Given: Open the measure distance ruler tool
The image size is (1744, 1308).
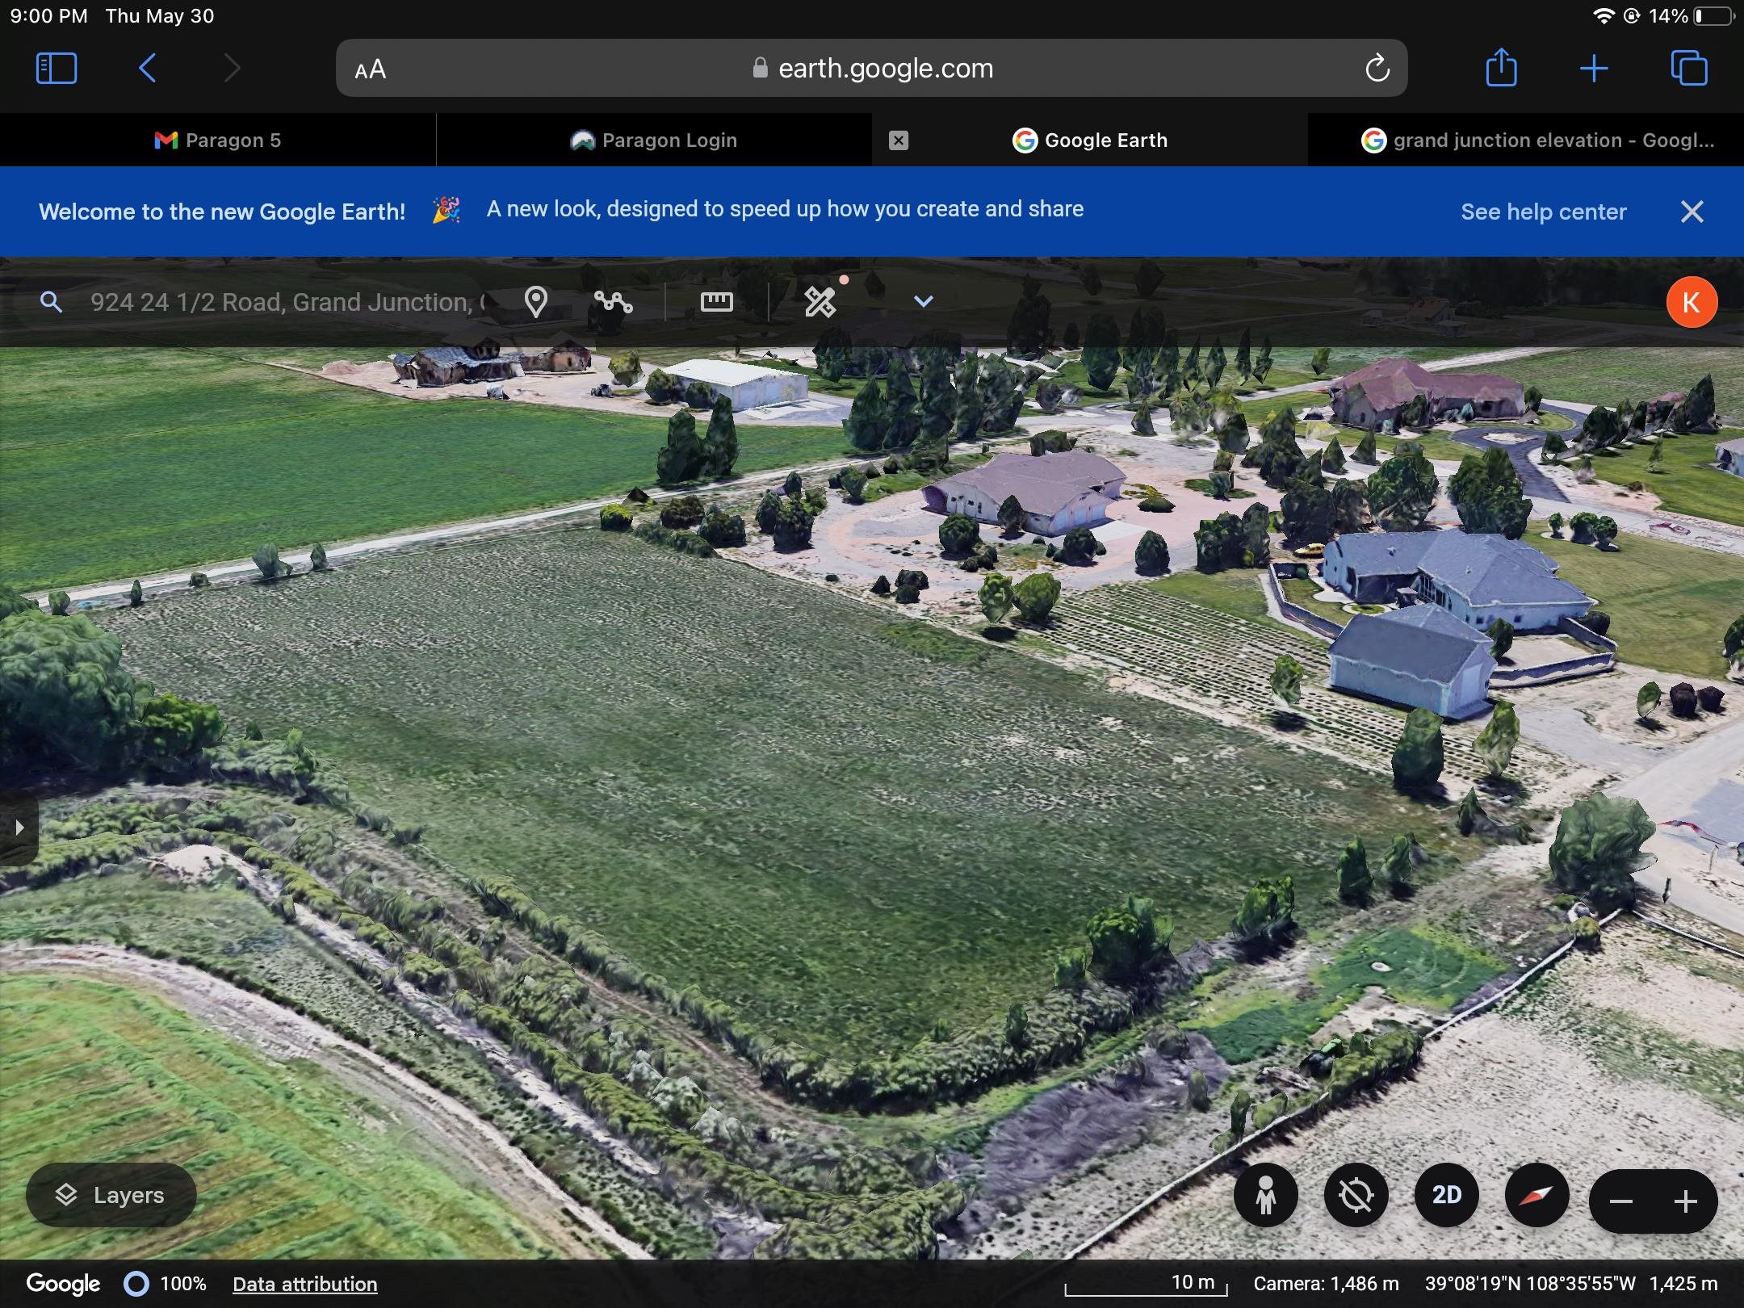Looking at the screenshot, I should [716, 302].
